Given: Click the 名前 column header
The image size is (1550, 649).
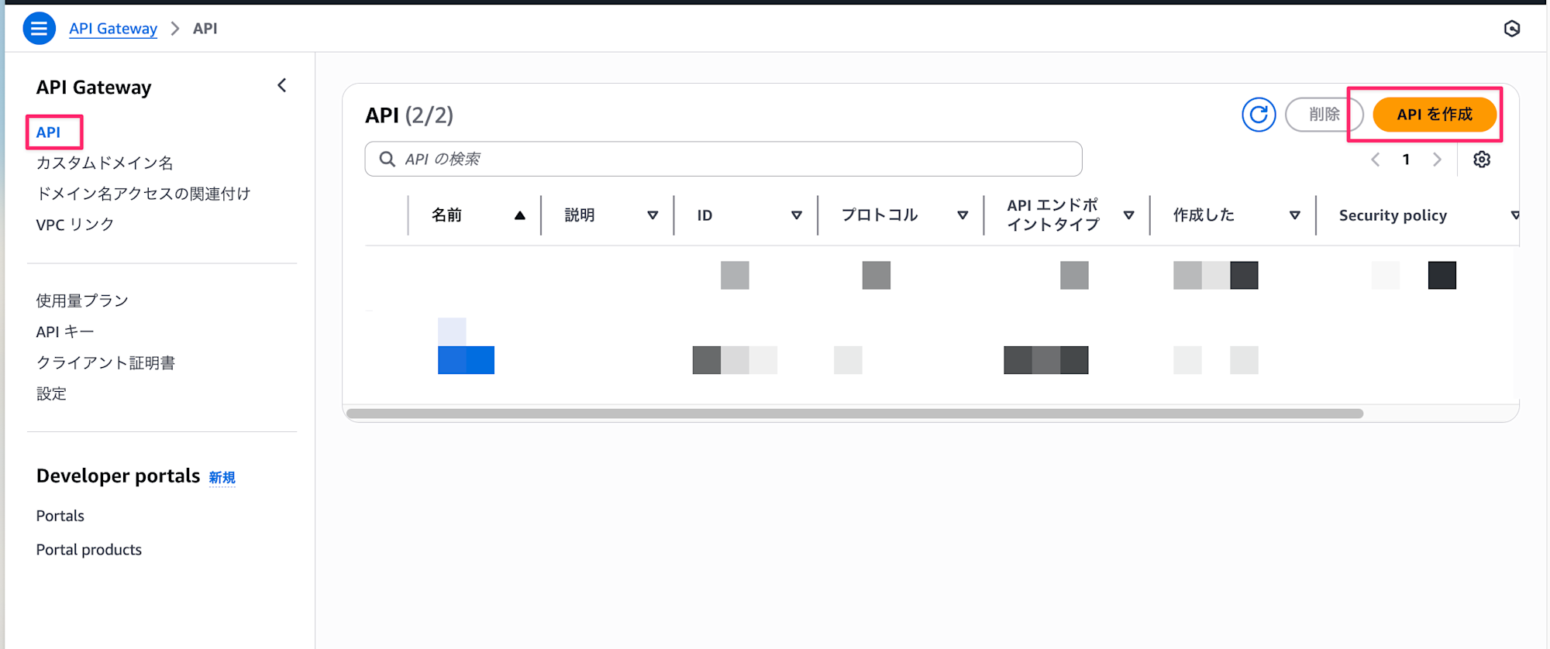Looking at the screenshot, I should tap(446, 215).
